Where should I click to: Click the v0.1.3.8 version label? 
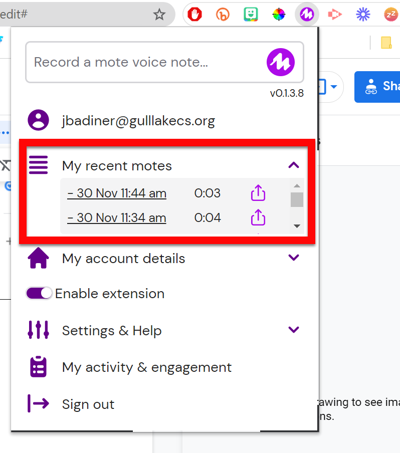pos(287,93)
